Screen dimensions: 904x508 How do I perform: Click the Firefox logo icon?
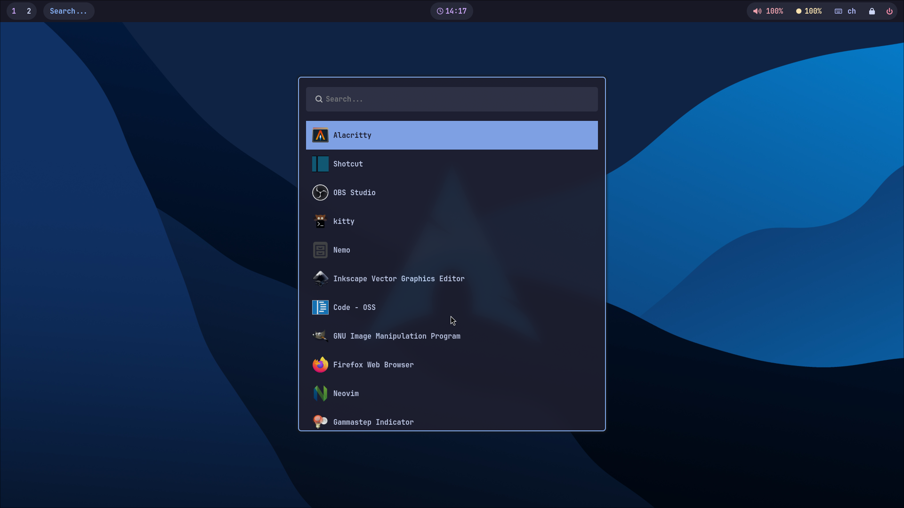click(x=320, y=365)
